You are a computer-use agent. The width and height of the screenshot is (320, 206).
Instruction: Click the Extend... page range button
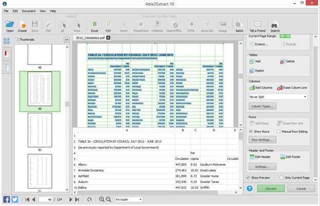pos(258,44)
